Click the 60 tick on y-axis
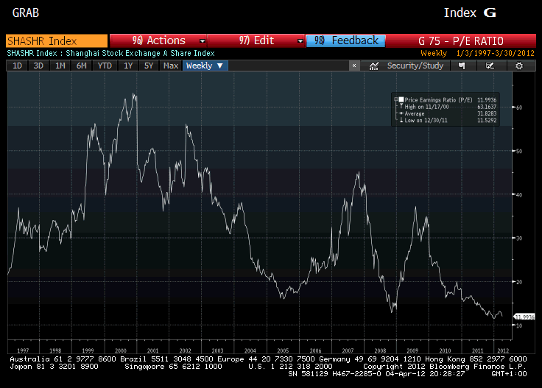This screenshot has width=542, height=388. click(x=519, y=107)
